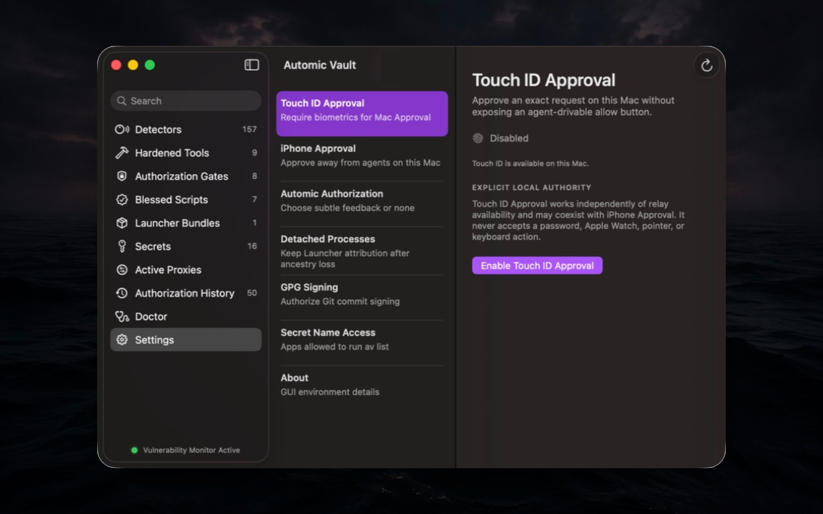Toggle the sidebar panel icon
This screenshot has width=823, height=514.
[251, 65]
